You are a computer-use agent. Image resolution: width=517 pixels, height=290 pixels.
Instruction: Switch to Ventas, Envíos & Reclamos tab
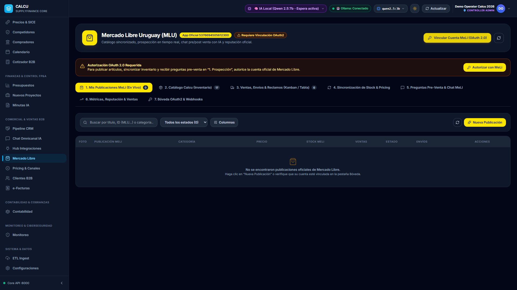coord(273,88)
